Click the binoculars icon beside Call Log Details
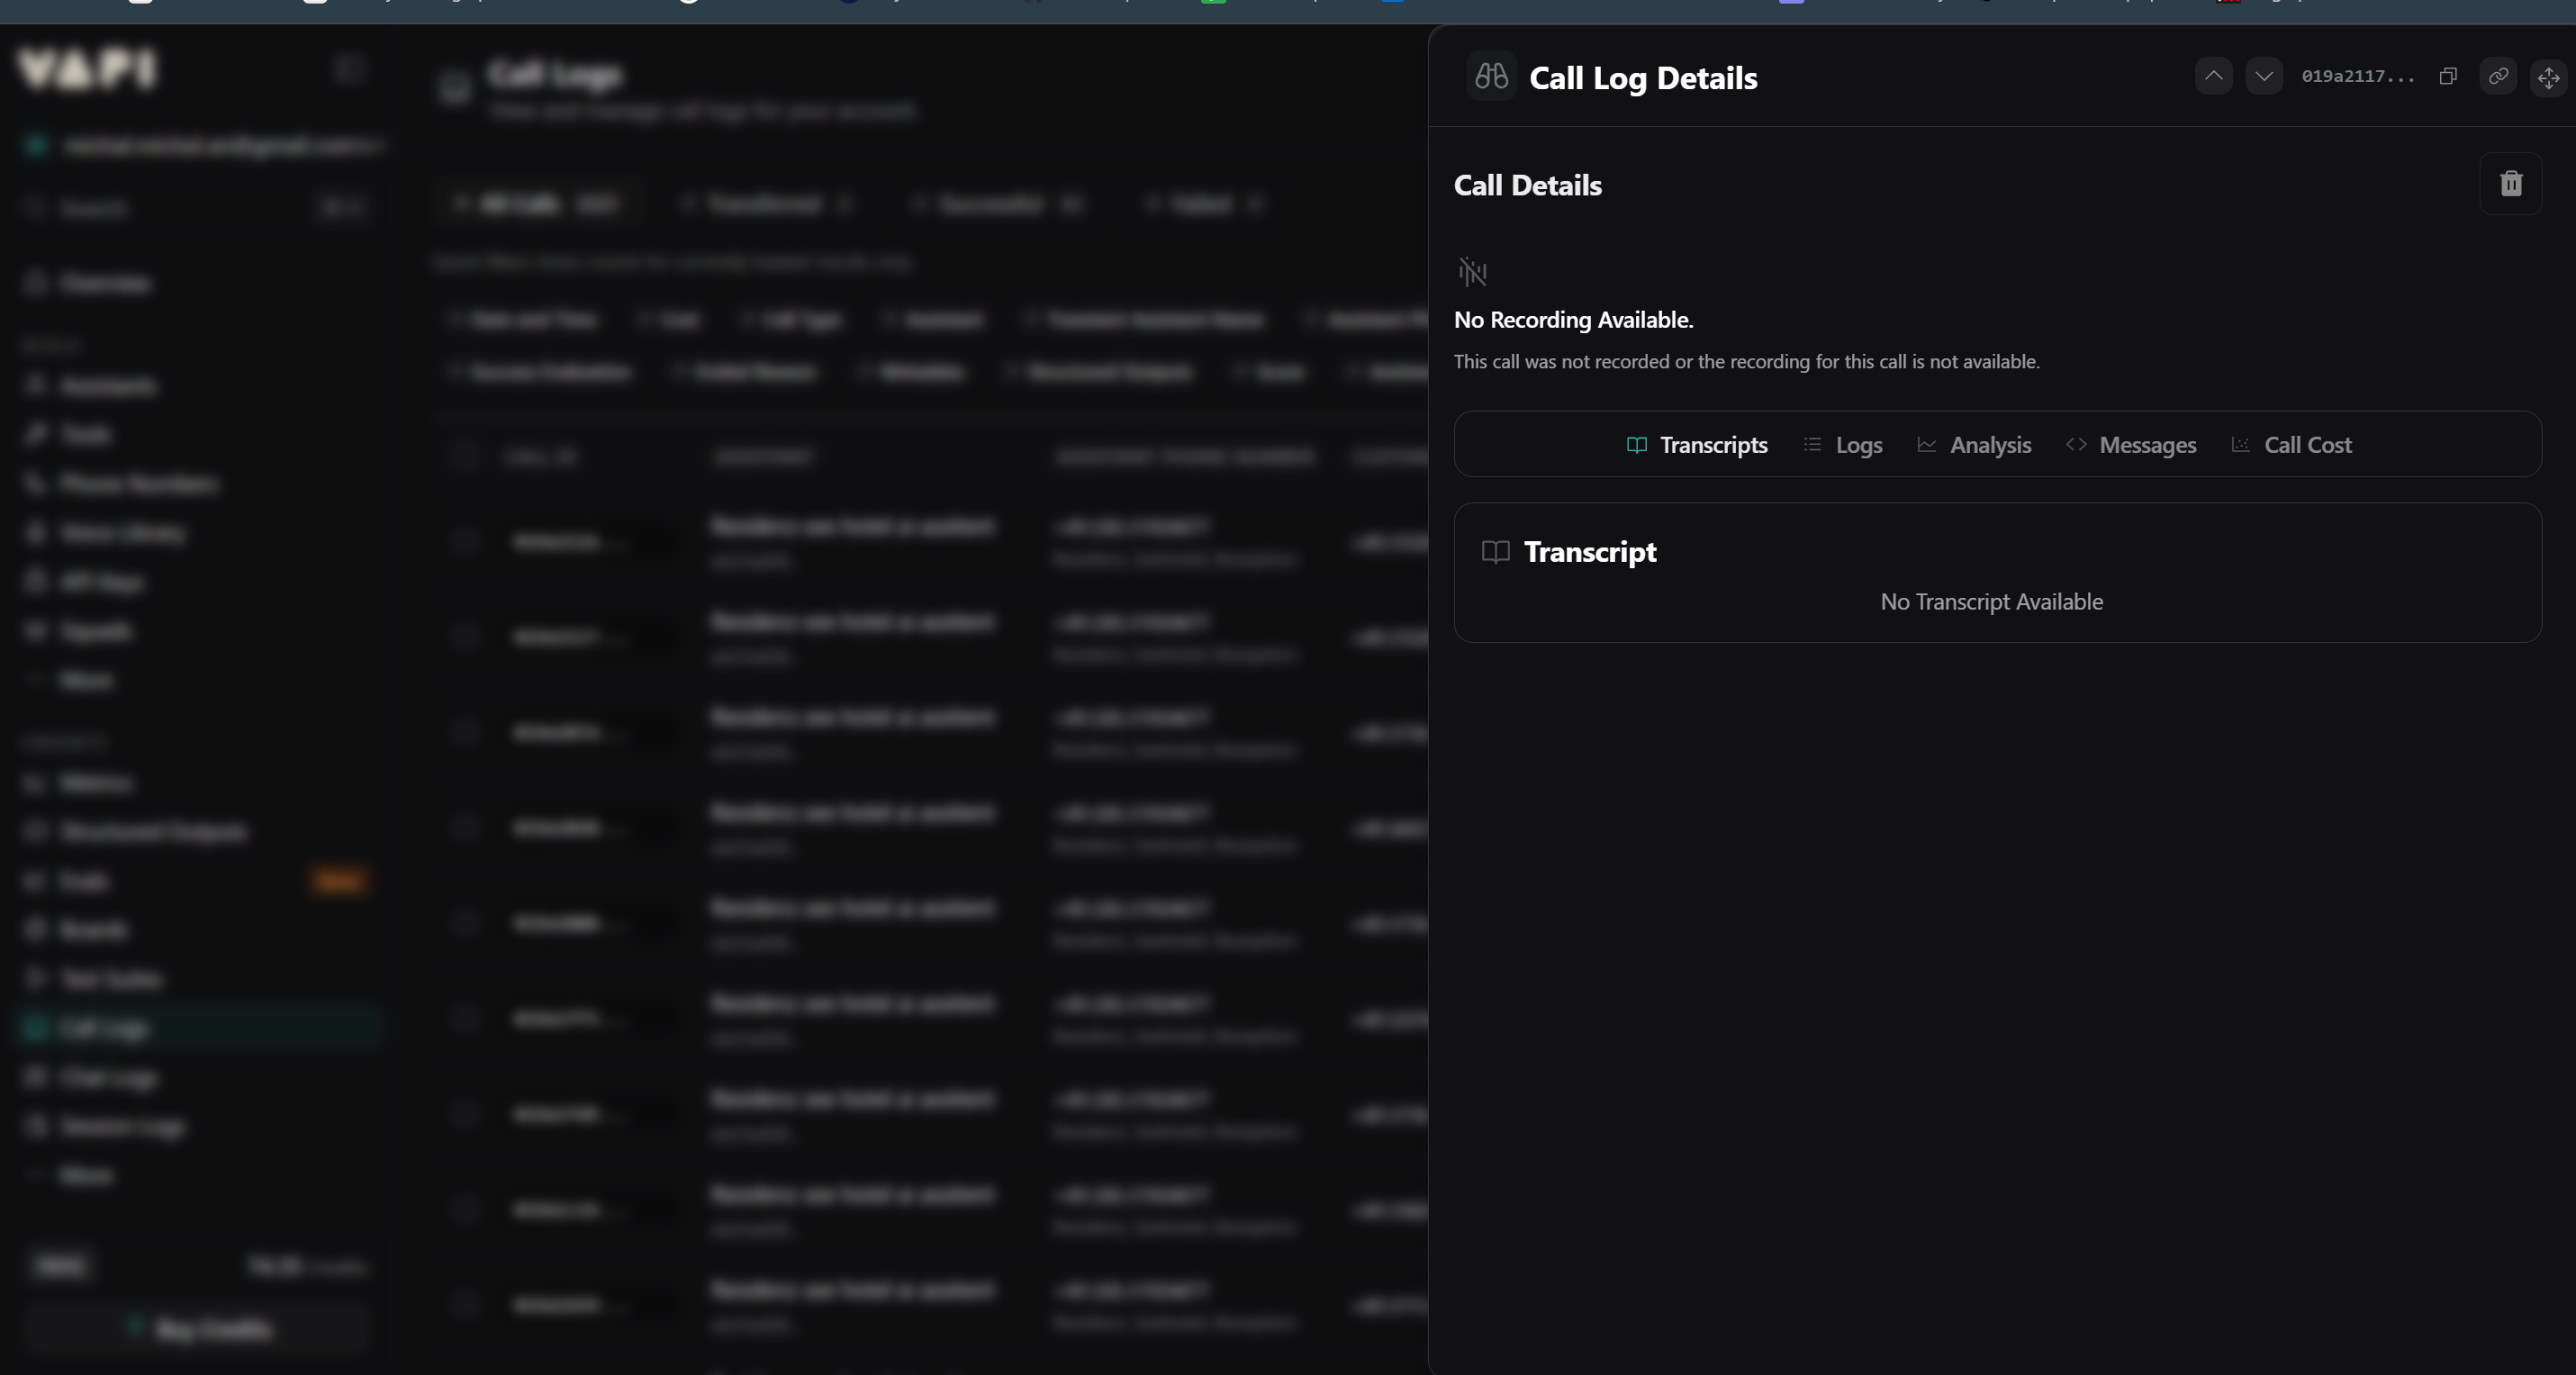 pos(1491,76)
